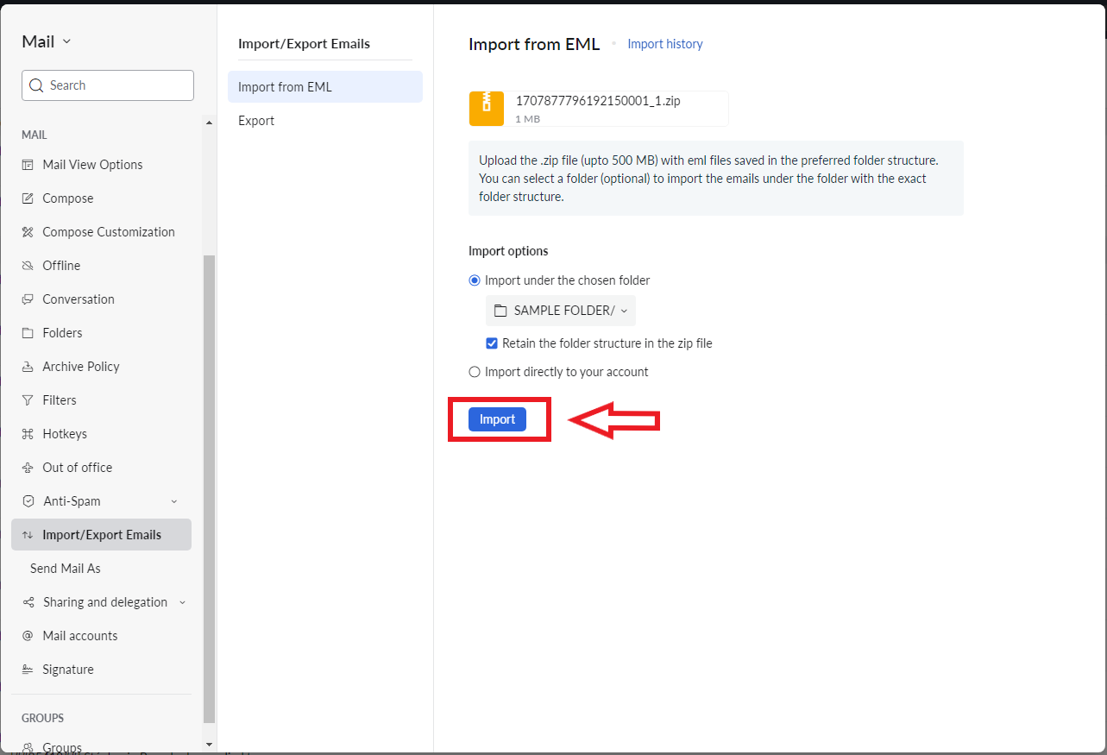1107x755 pixels.
Task: Click the Filters funnel icon
Action: (28, 400)
